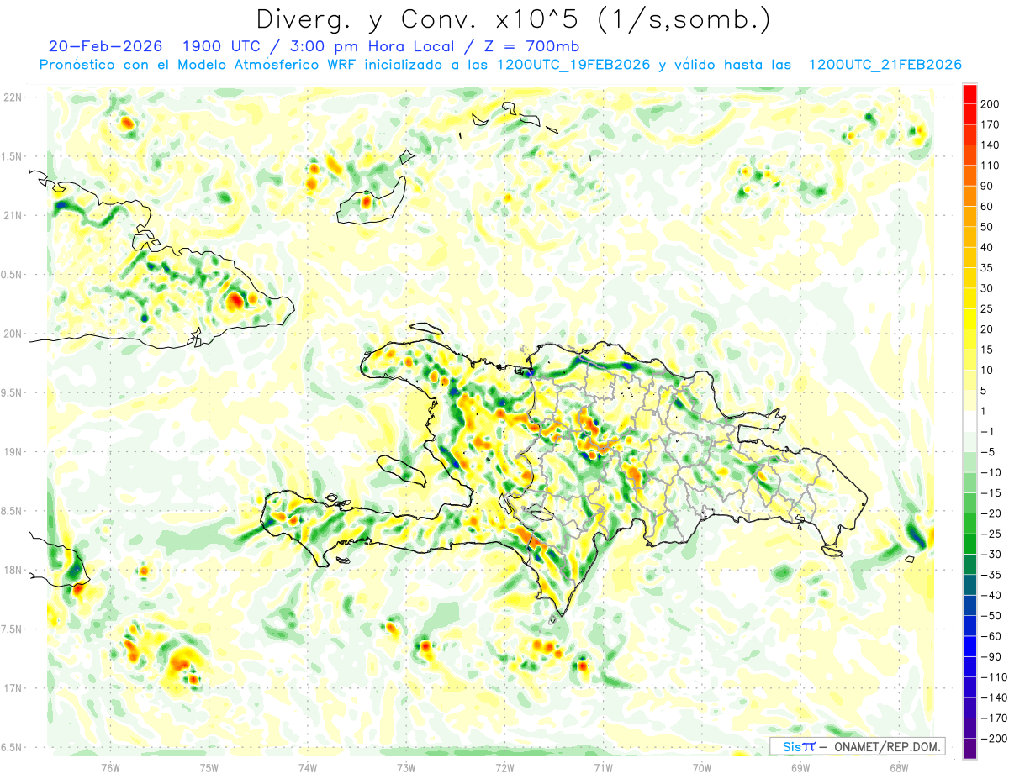This screenshot has width=1009, height=779.
Task: Click the orange band between 90 and 110
Action: click(x=969, y=176)
